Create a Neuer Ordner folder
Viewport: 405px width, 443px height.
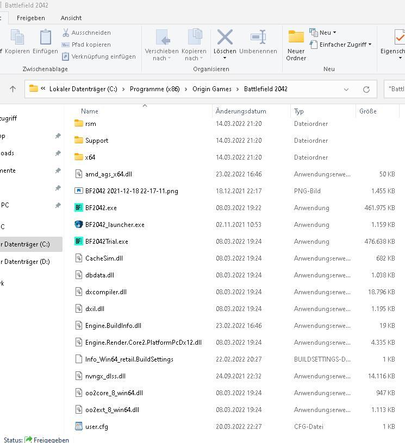[x=296, y=45]
